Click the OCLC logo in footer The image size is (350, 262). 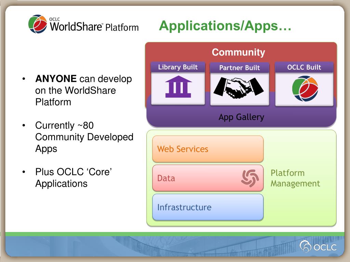[x=318, y=247]
